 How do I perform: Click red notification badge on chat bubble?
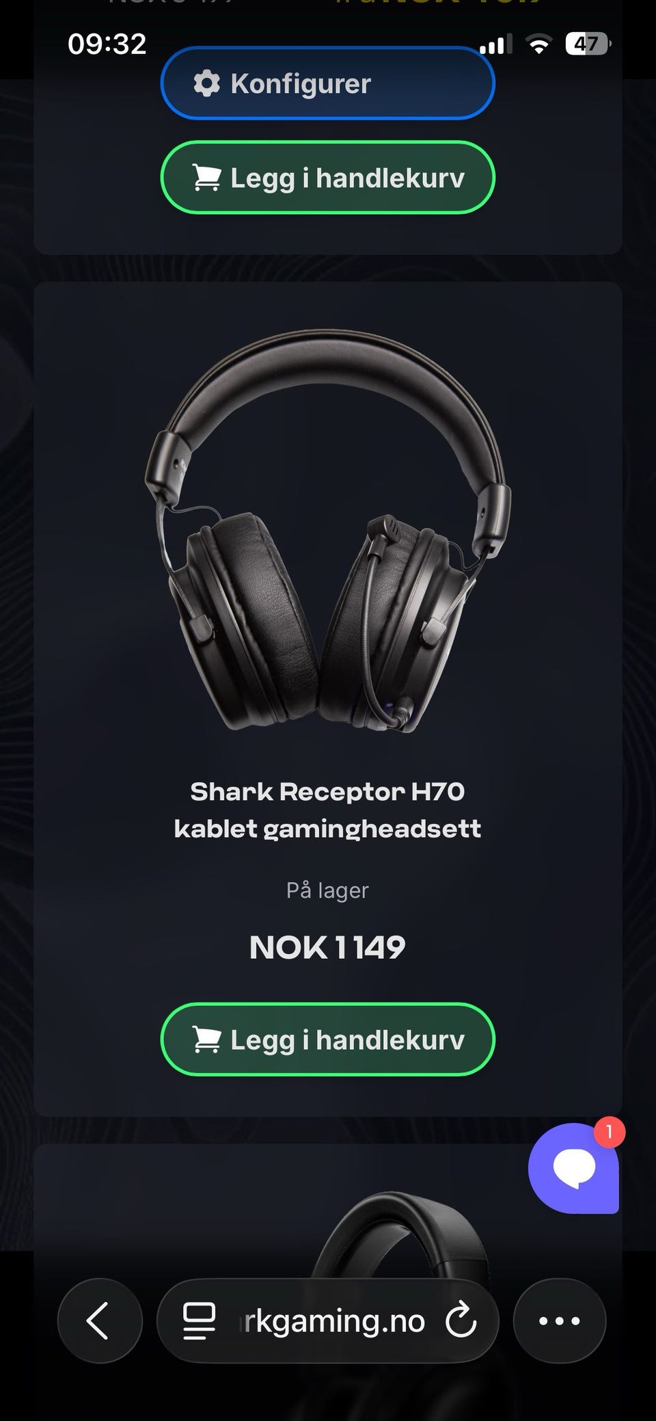(x=609, y=1132)
